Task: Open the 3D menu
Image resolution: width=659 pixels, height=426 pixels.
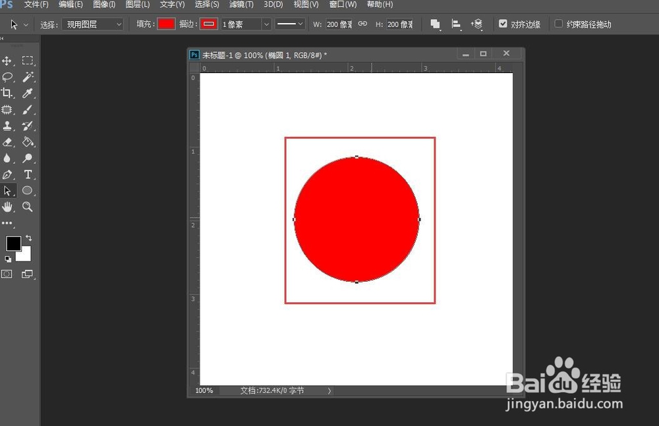Action: 273,5
